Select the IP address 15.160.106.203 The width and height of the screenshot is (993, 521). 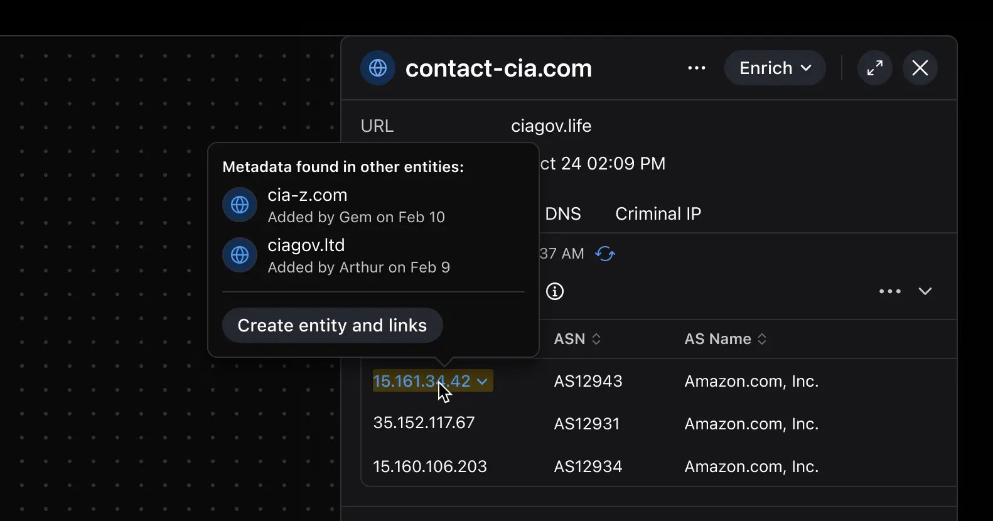430,466
